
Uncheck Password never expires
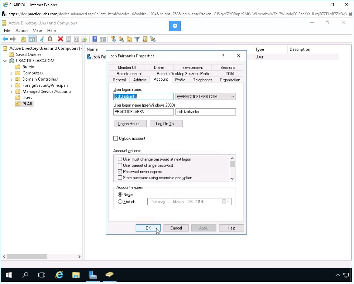tap(120, 171)
